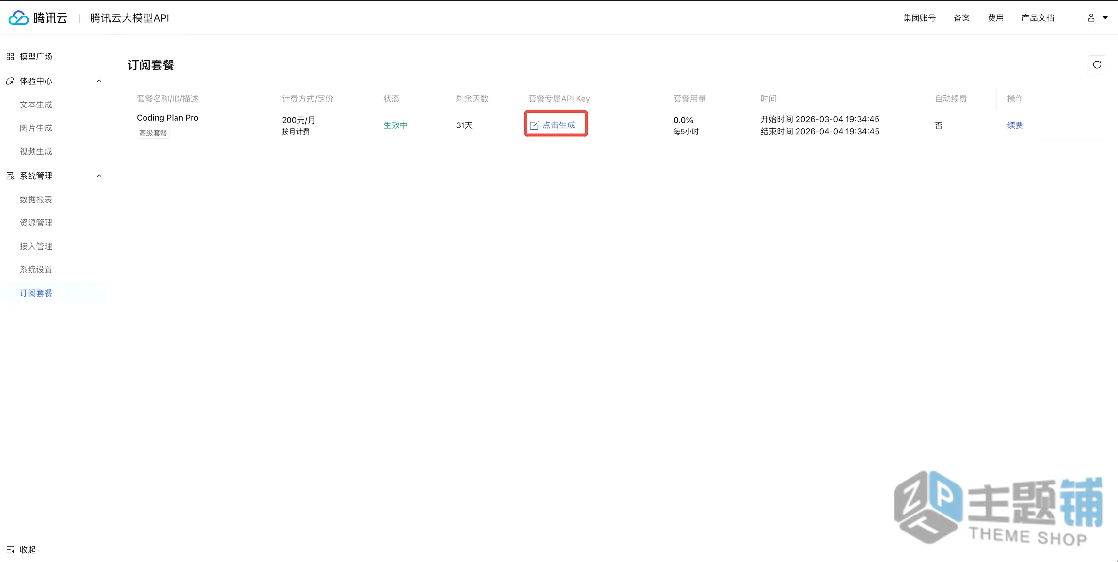
Task: Click the 套餐名称/ID/描述 column header
Action: point(167,99)
